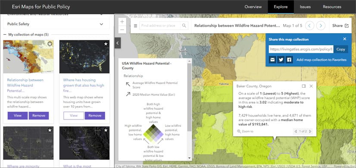
Task: Click the map title 'Relationship between Wildfire Hazard Potent…'
Action: point(237,26)
